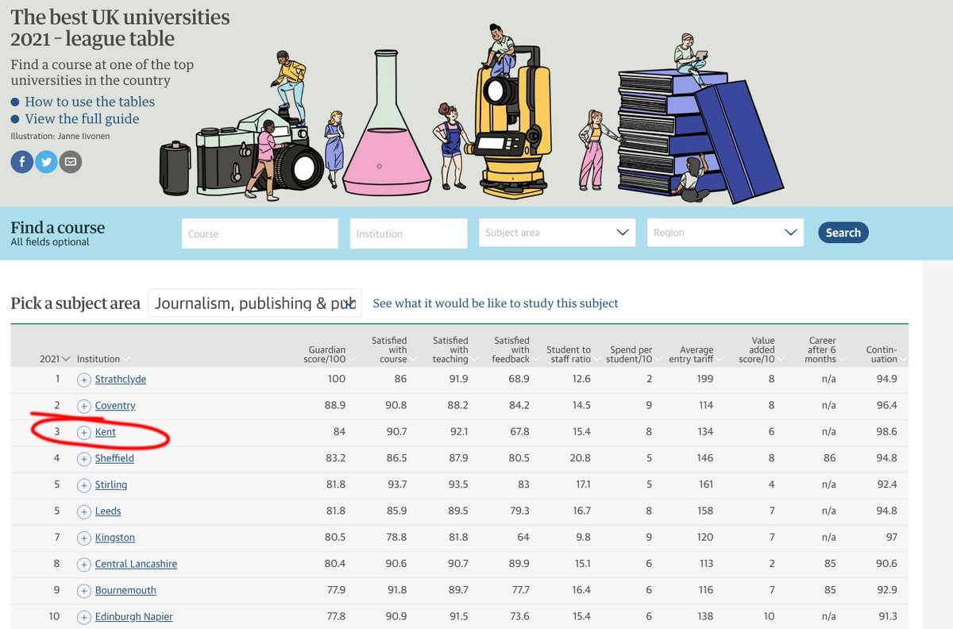Open the Region dropdown

tap(725, 233)
